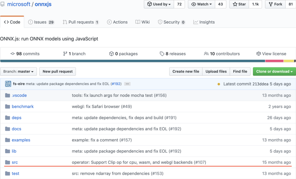The image size is (296, 179).
Task: Click Upload files button
Action: pos(216,71)
